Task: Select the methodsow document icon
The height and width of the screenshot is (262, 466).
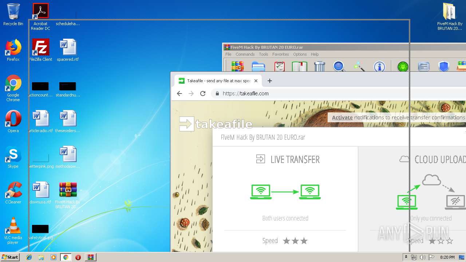Action: coord(68,157)
